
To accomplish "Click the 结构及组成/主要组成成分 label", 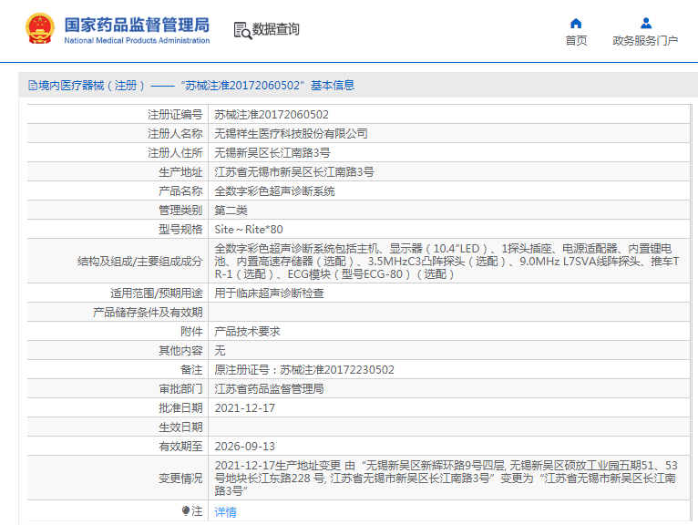I will (139, 262).
